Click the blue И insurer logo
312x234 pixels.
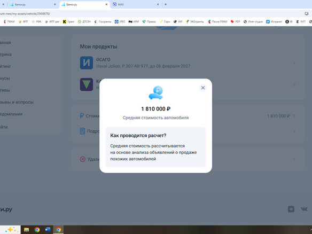pyautogui.click(x=87, y=63)
